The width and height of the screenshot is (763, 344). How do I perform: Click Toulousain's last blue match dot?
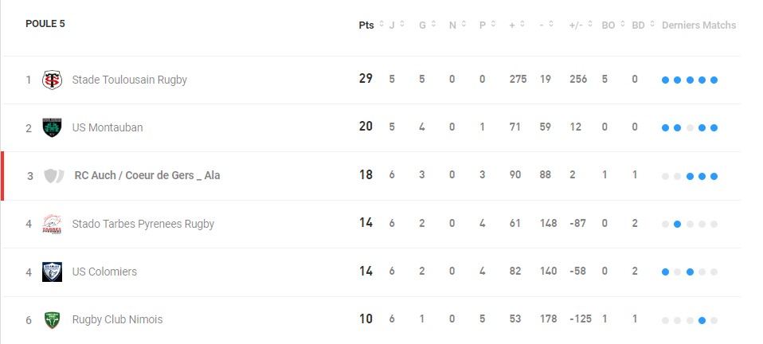[x=714, y=80]
